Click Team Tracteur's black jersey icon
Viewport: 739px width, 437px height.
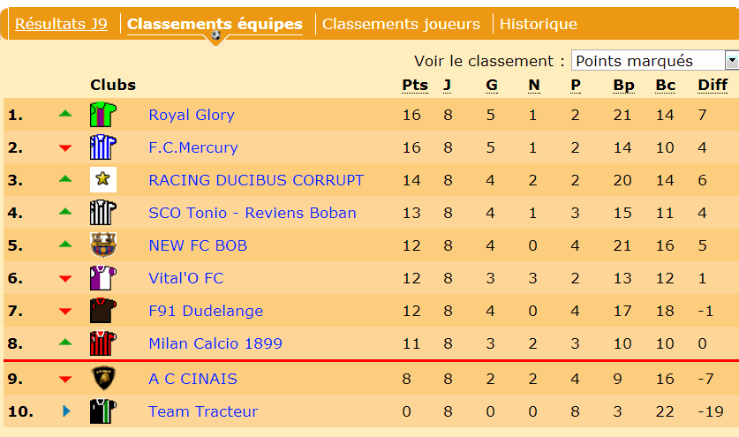[x=102, y=411]
